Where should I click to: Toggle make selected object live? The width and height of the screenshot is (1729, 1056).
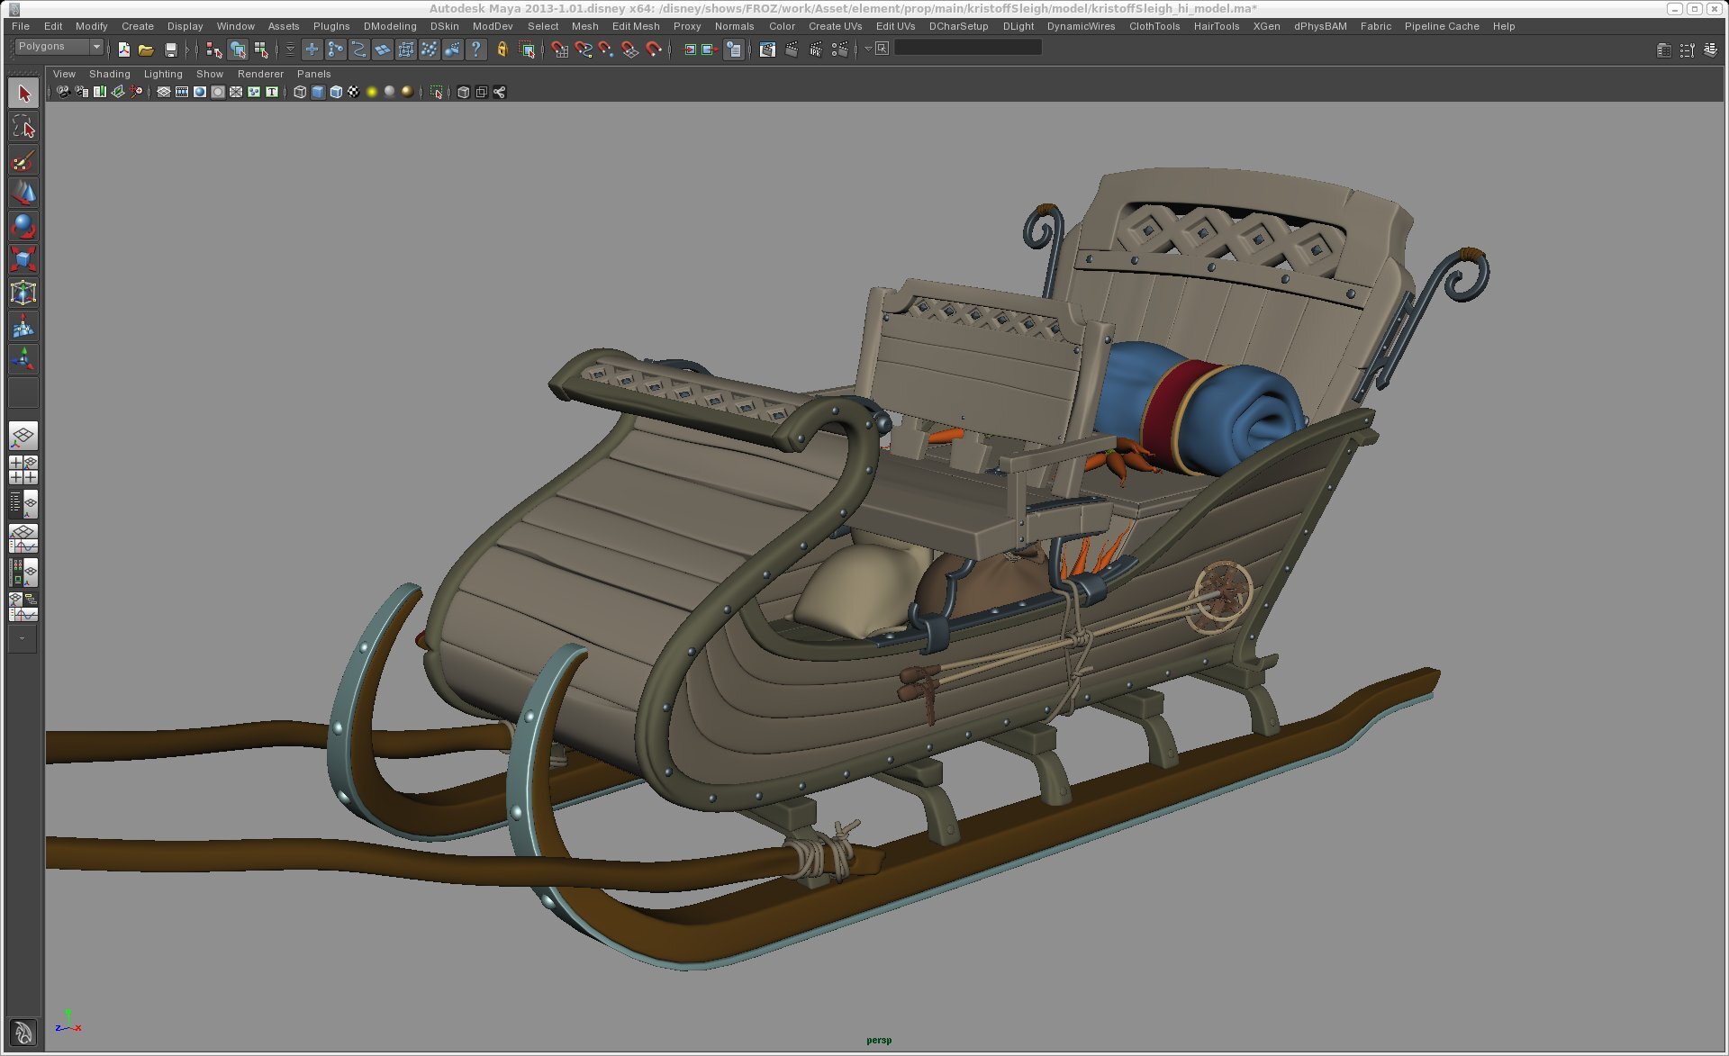654,50
